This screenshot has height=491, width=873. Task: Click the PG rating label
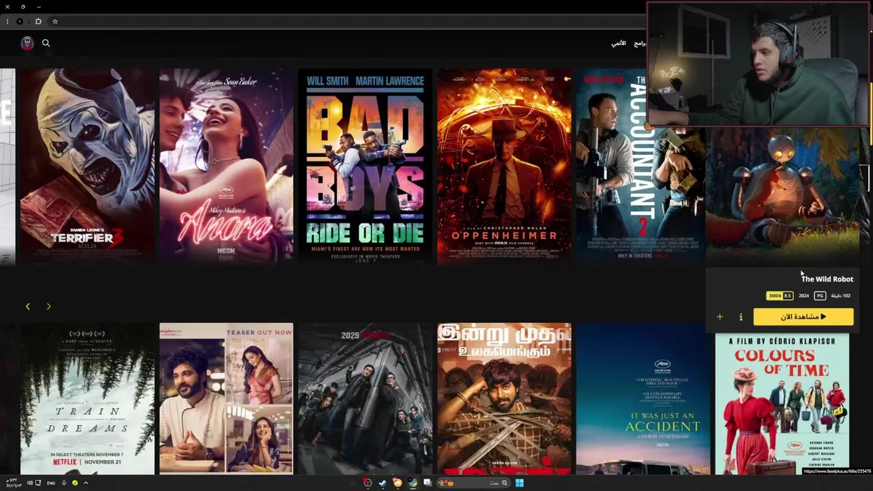pos(820,296)
